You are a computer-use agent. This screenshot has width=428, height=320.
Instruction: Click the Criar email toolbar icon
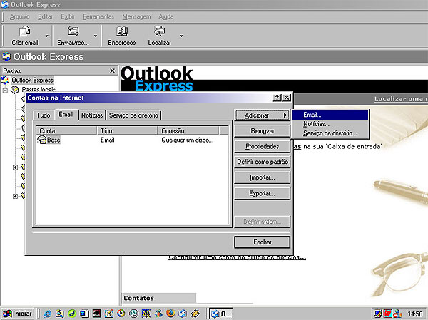click(24, 31)
